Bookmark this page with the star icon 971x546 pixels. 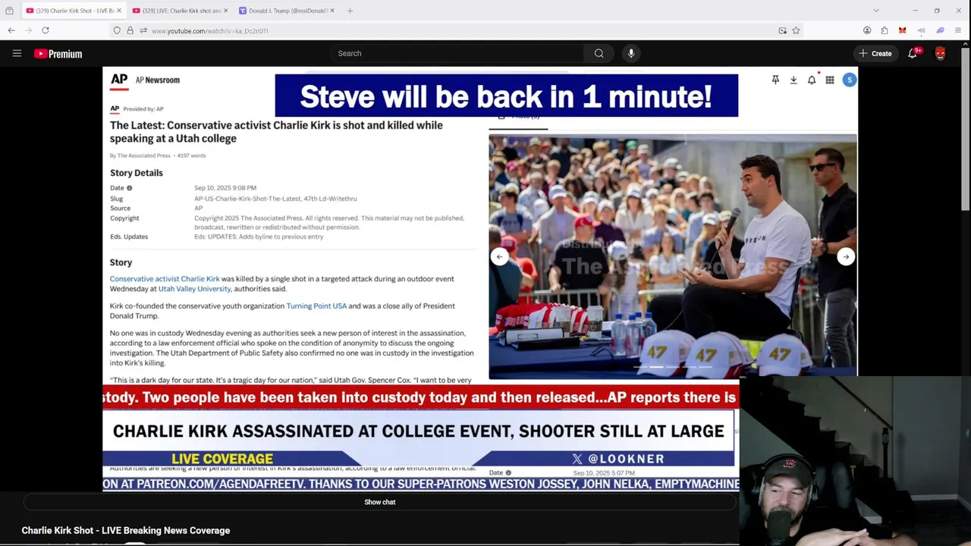pos(796,30)
